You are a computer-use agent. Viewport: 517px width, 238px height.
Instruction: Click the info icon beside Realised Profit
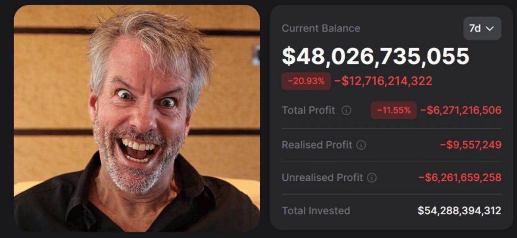(361, 145)
